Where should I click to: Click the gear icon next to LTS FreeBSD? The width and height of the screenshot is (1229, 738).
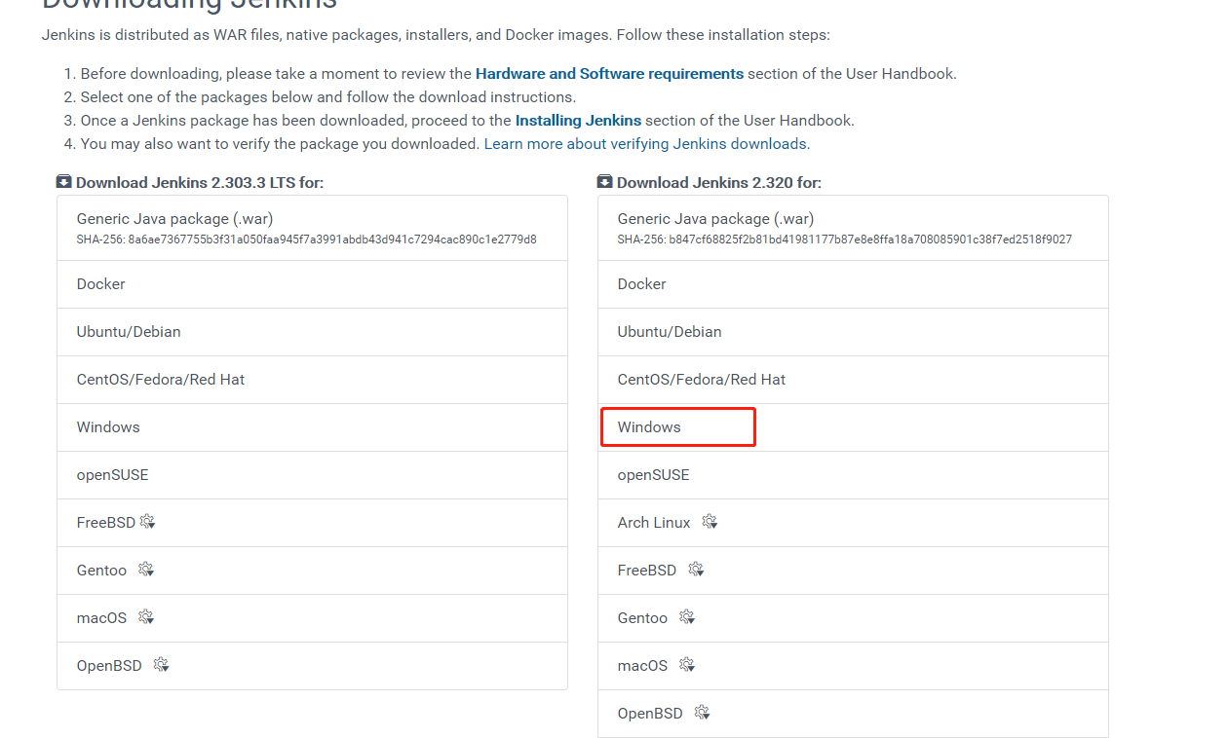147,522
